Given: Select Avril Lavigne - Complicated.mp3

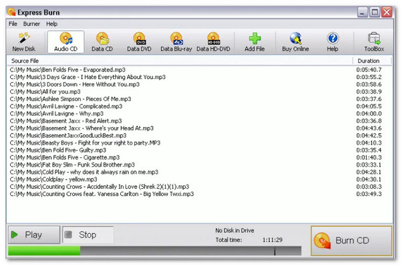Looking at the screenshot, I should [x=66, y=106].
